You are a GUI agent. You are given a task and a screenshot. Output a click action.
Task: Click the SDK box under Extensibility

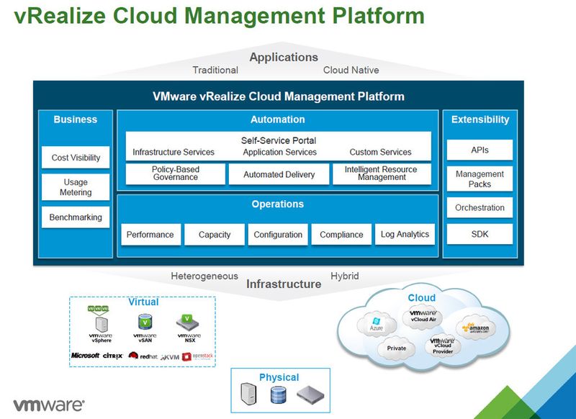click(x=480, y=234)
